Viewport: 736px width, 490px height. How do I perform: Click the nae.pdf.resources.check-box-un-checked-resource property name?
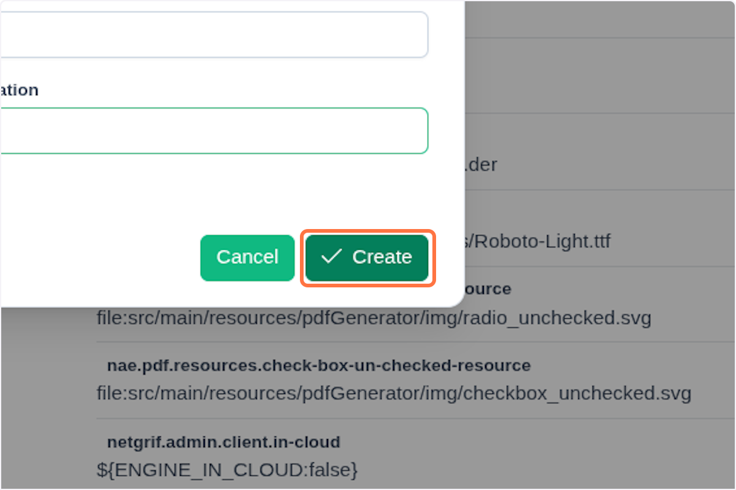318,365
